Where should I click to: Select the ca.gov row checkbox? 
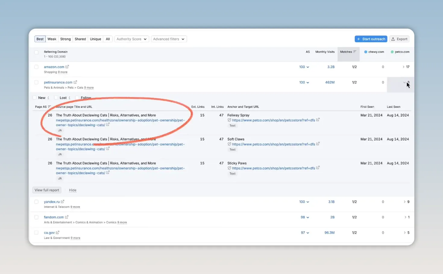pos(36,232)
